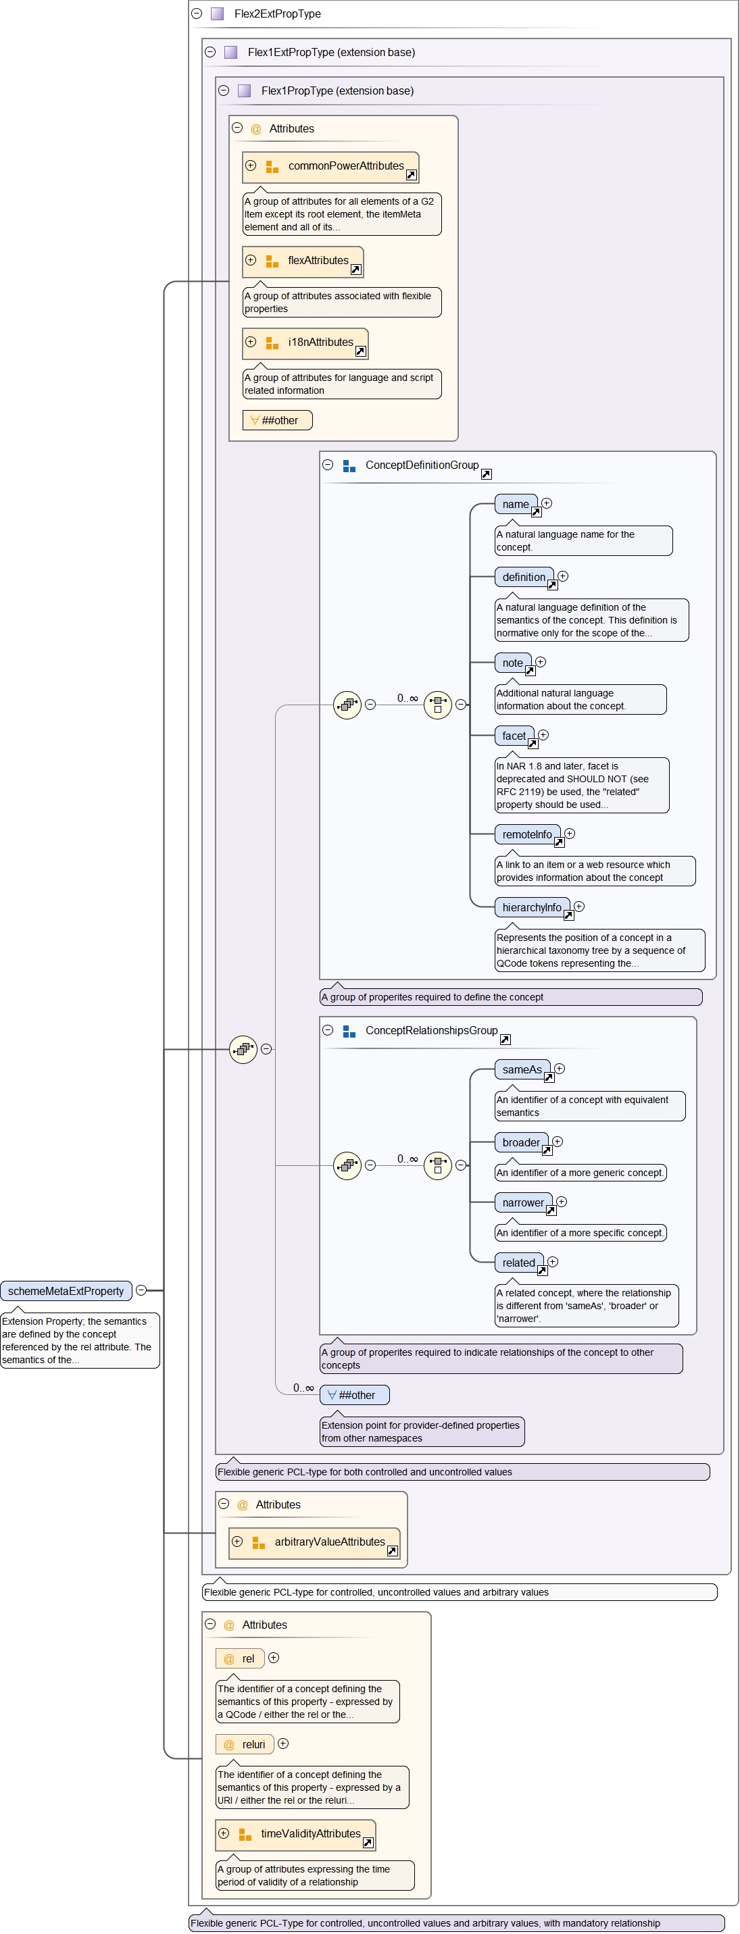
Task: Select the definition element
Action: 524,577
